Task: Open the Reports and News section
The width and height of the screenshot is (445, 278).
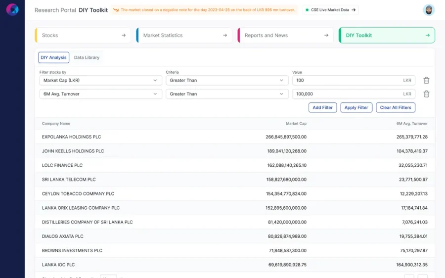Action: coord(285,35)
